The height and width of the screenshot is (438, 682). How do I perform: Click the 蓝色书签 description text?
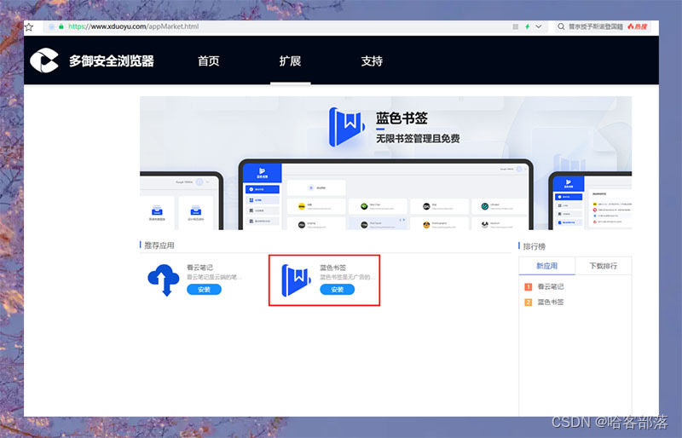pos(347,277)
